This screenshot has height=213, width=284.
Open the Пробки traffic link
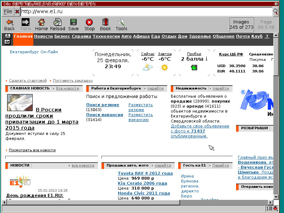click(x=194, y=54)
